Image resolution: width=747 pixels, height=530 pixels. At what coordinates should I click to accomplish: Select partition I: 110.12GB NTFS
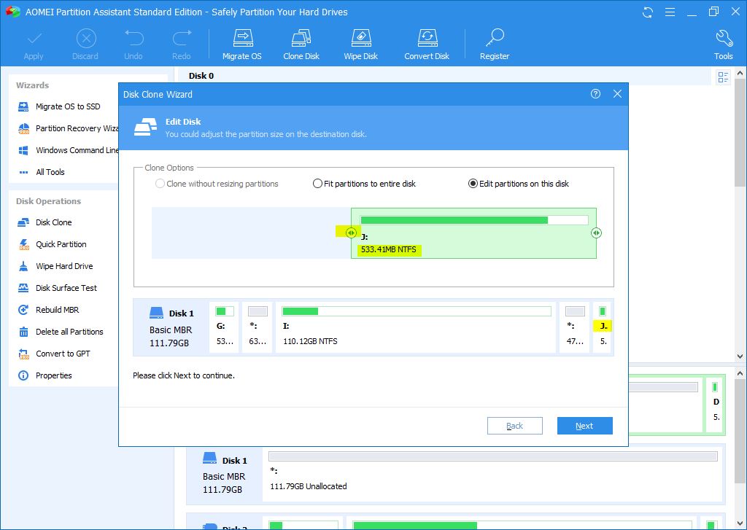coord(416,327)
